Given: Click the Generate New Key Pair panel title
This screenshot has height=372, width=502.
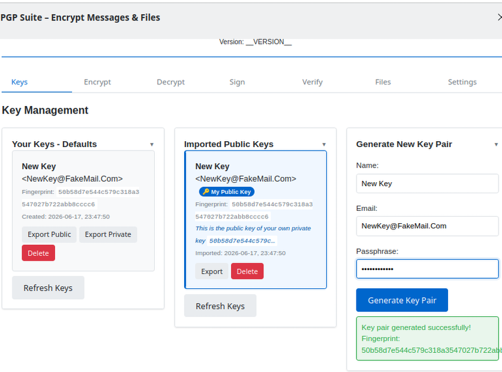Looking at the screenshot, I should click(x=404, y=144).
